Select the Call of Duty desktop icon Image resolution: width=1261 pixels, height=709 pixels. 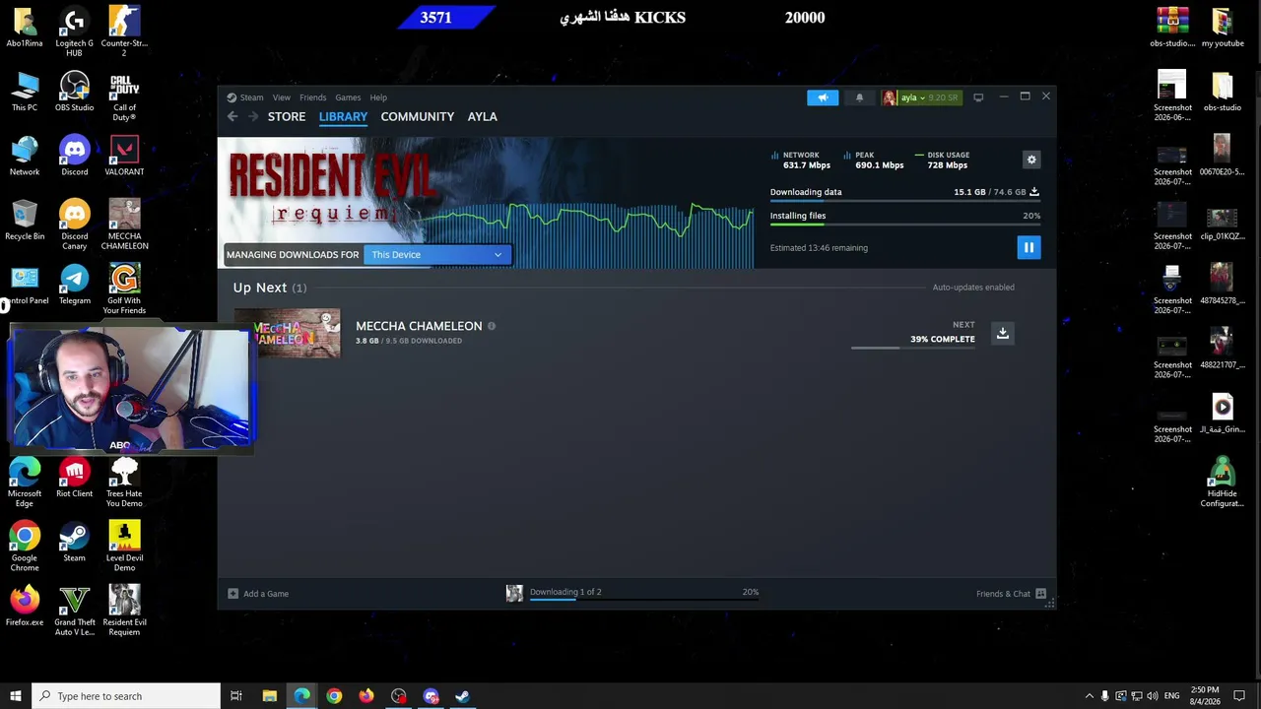(x=124, y=97)
